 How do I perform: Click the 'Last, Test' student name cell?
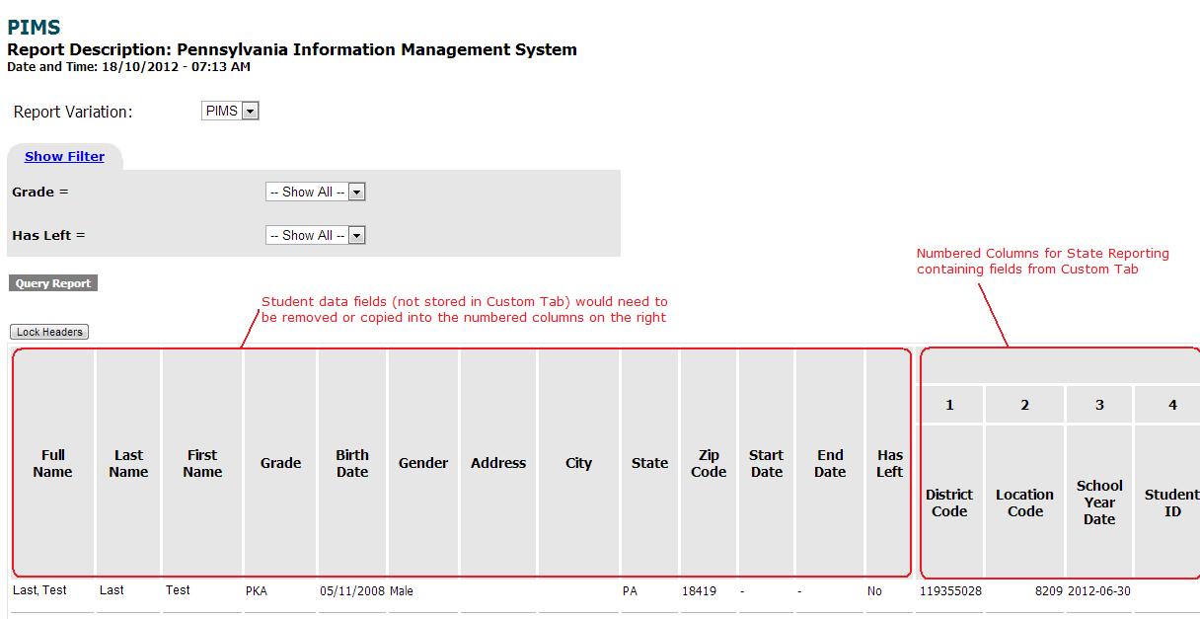click(x=40, y=590)
